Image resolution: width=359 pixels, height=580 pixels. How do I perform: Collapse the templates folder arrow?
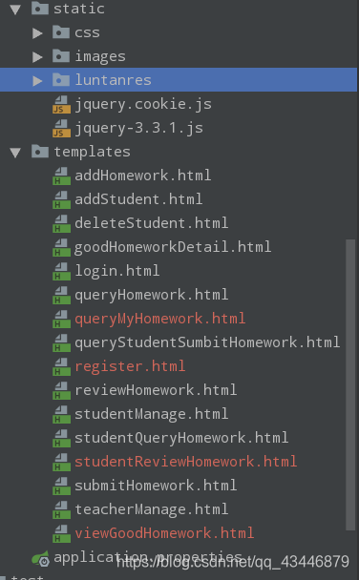pos(15,153)
